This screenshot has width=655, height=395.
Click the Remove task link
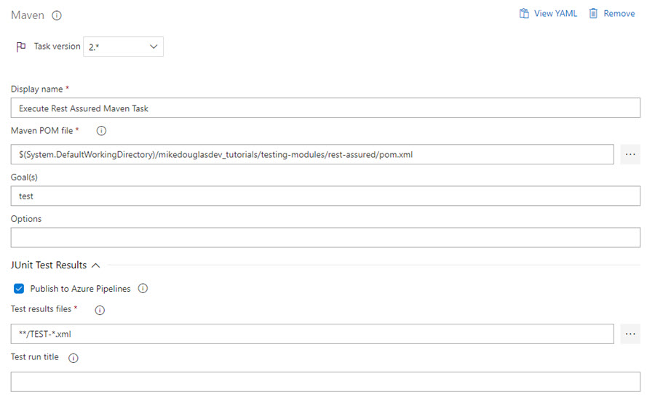coord(619,13)
